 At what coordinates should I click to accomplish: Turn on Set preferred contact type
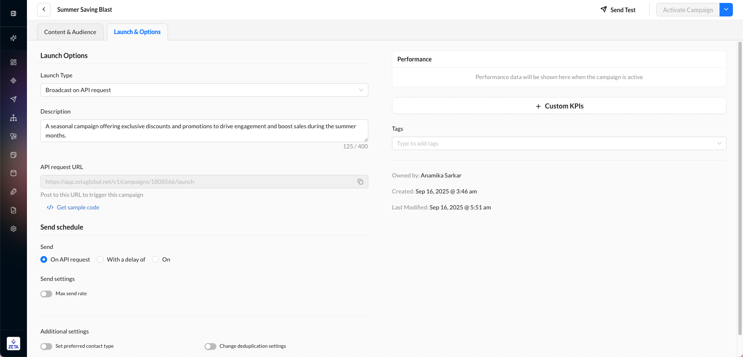[46, 346]
